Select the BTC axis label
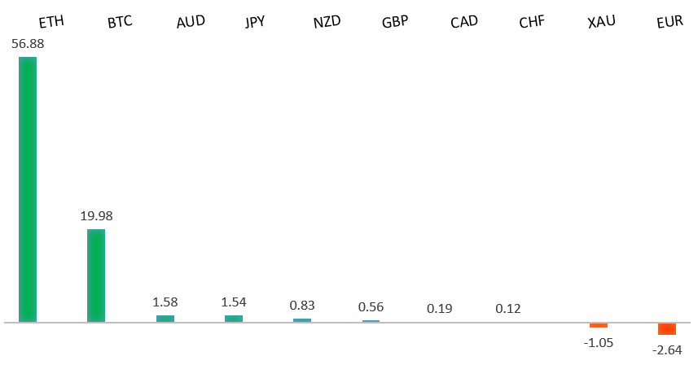The image size is (698, 369). [x=120, y=23]
